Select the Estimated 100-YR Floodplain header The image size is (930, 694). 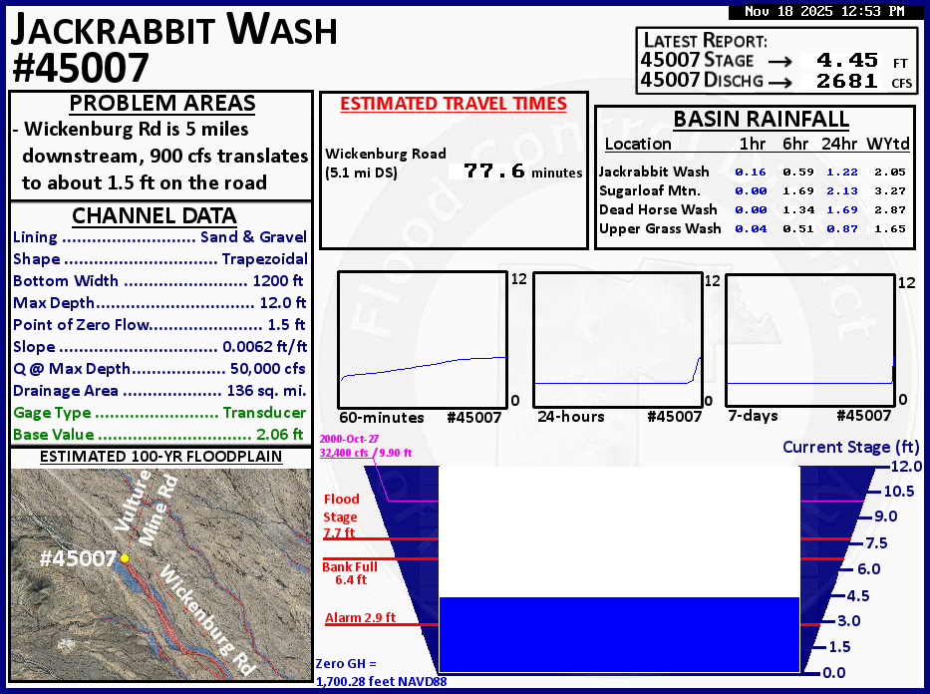[x=160, y=456]
